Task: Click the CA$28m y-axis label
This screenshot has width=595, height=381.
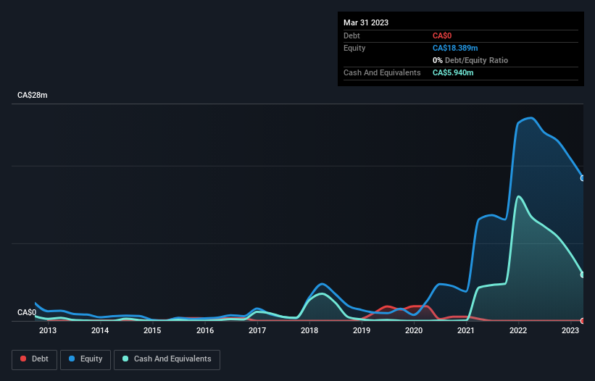Action: pyautogui.click(x=33, y=95)
